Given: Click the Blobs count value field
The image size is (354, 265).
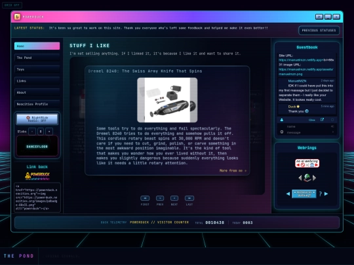Looking at the screenshot, I should [x=41, y=132].
